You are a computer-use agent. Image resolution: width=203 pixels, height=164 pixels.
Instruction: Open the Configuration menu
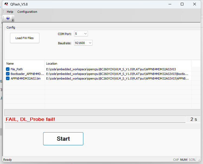click(27, 12)
